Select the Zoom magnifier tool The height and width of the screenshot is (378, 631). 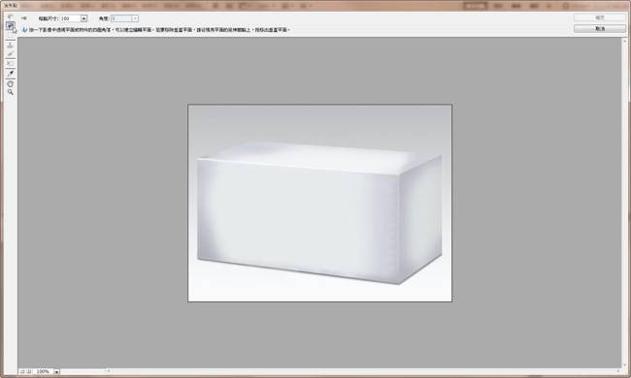click(10, 92)
